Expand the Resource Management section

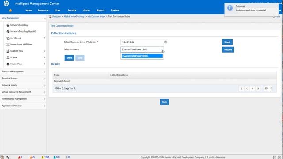tap(23, 72)
